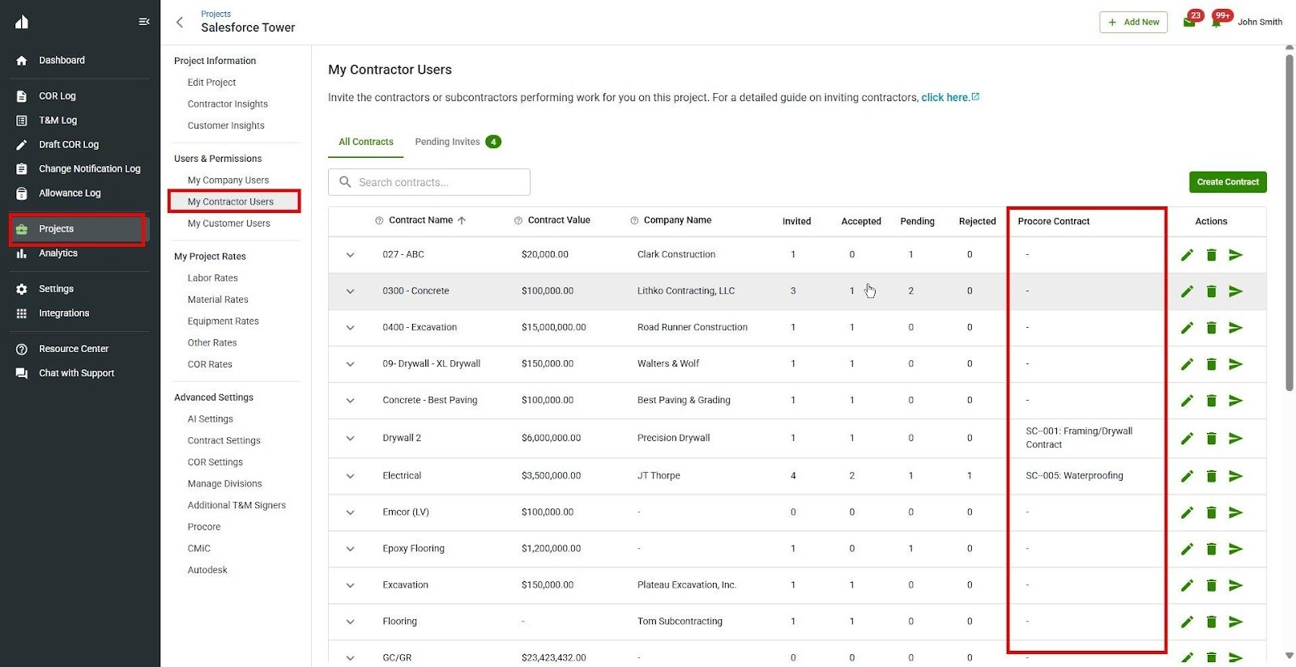
Task: Open the notifications bell with 99+ badge
Action: (x=1217, y=22)
